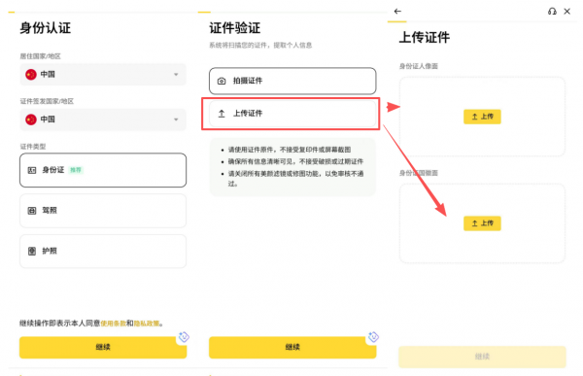The height and width of the screenshot is (376, 583).
Task: Click the China flag in residence country field
Action: click(31, 75)
